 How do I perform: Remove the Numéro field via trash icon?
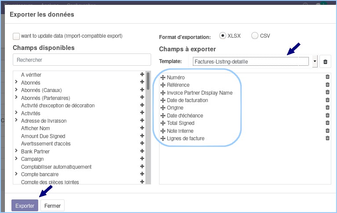[x=327, y=77]
